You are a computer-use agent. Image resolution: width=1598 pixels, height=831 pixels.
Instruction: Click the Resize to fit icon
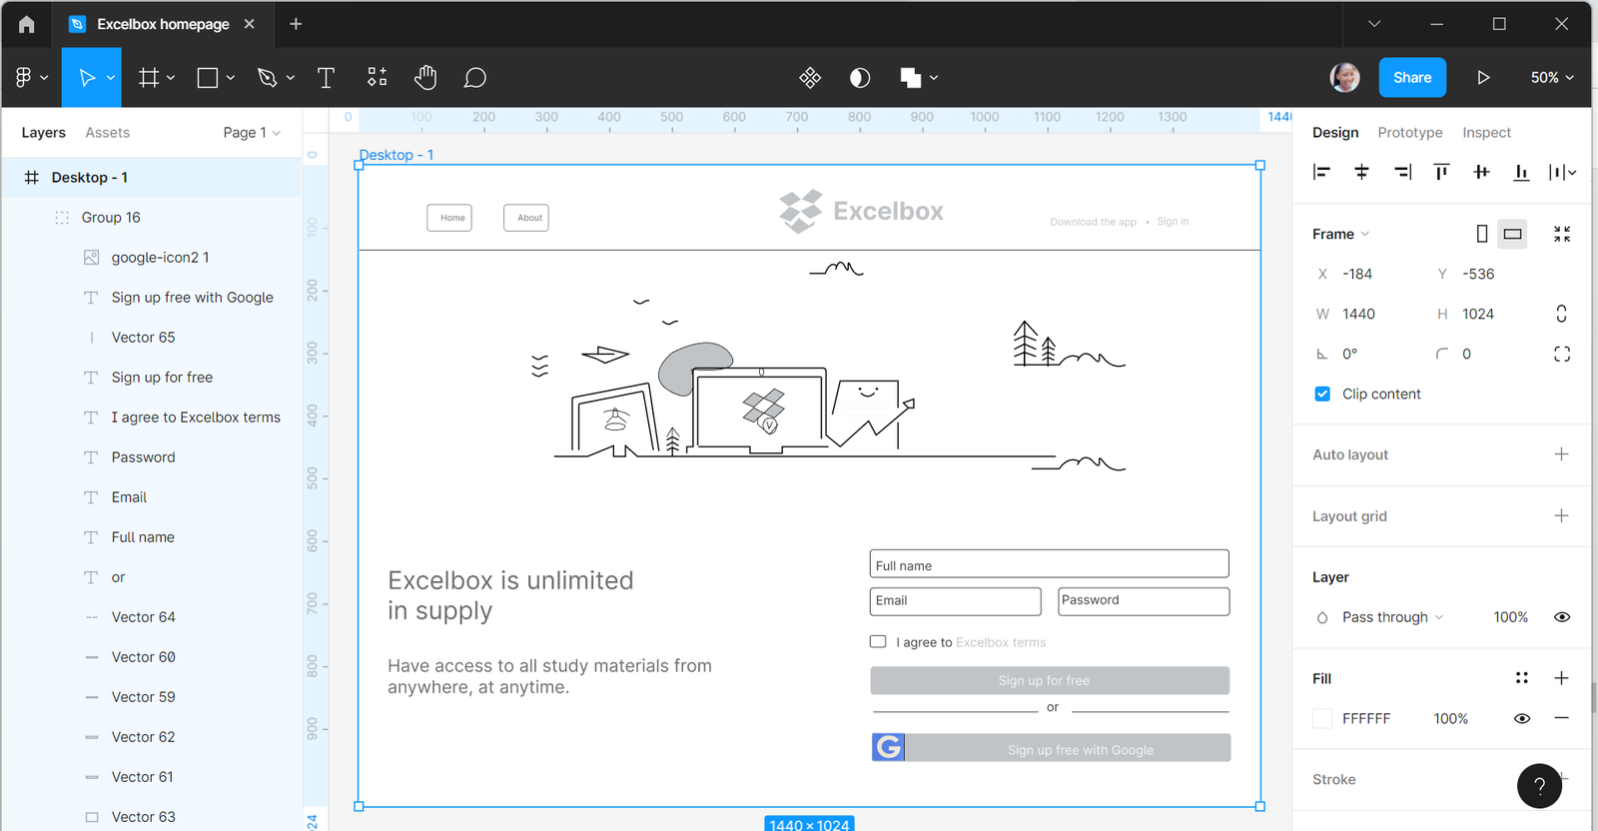coord(1562,234)
